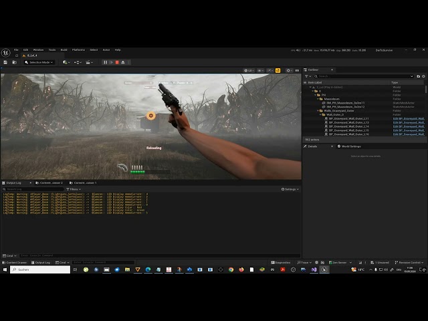The width and height of the screenshot is (428, 321).
Task: Open the Help menu
Action: pos(118,50)
